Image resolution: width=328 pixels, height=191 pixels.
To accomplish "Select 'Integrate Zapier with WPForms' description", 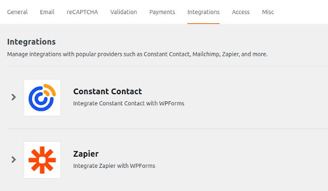I will point(114,166).
